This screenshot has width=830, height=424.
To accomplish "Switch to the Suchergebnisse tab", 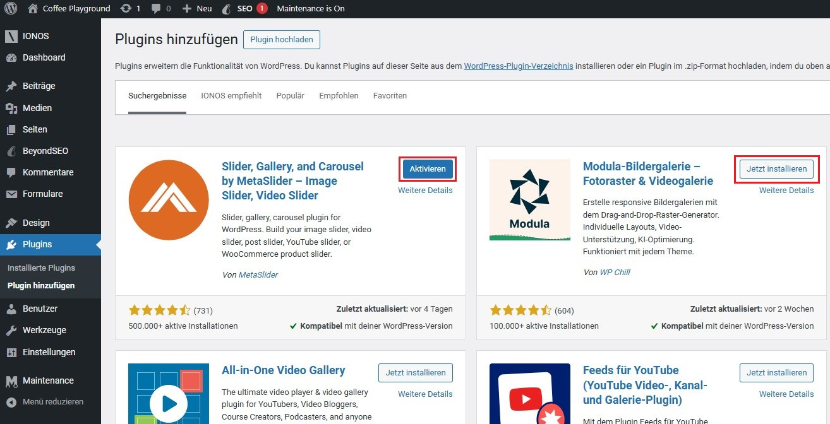I will pyautogui.click(x=157, y=96).
